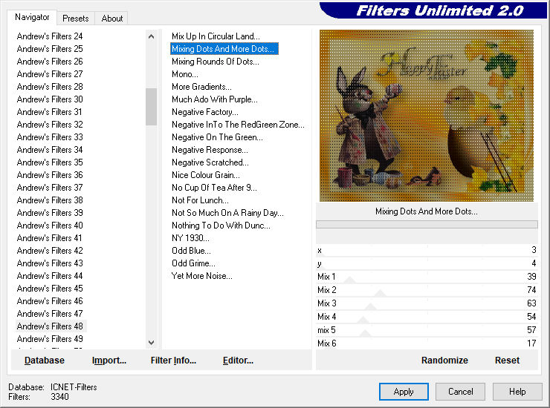Adjust the y slider
The image size is (550, 408).
click(x=427, y=263)
